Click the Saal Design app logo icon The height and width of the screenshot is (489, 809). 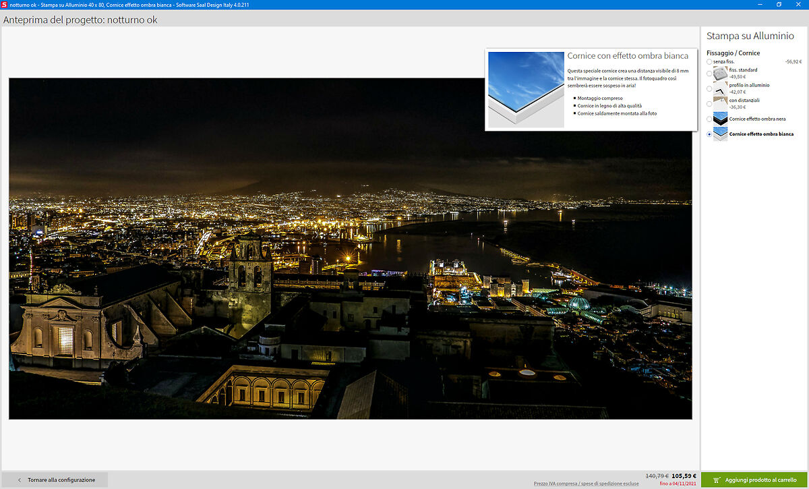[x=4, y=4]
